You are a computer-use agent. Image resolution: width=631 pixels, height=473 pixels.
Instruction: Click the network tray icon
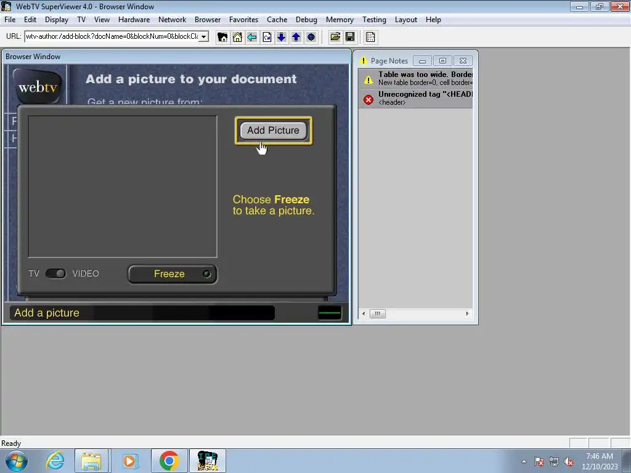pos(554,462)
